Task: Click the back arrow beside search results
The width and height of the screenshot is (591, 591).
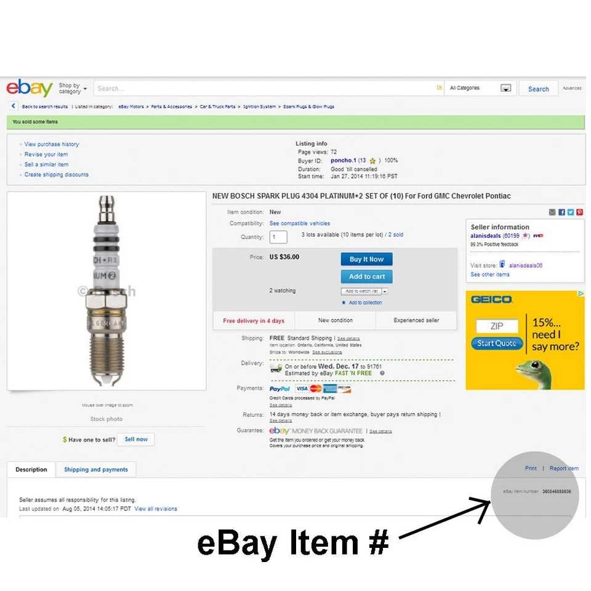Action: pyautogui.click(x=14, y=106)
